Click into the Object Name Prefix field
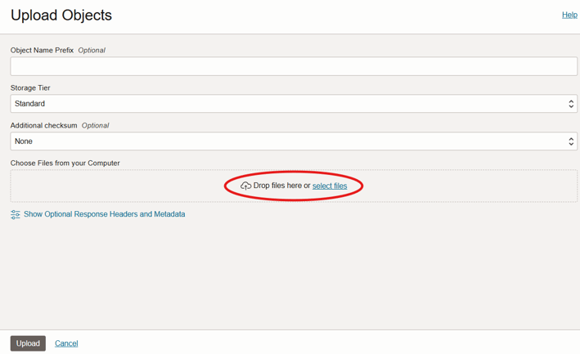Image resolution: width=580 pixels, height=354 pixels. click(294, 66)
